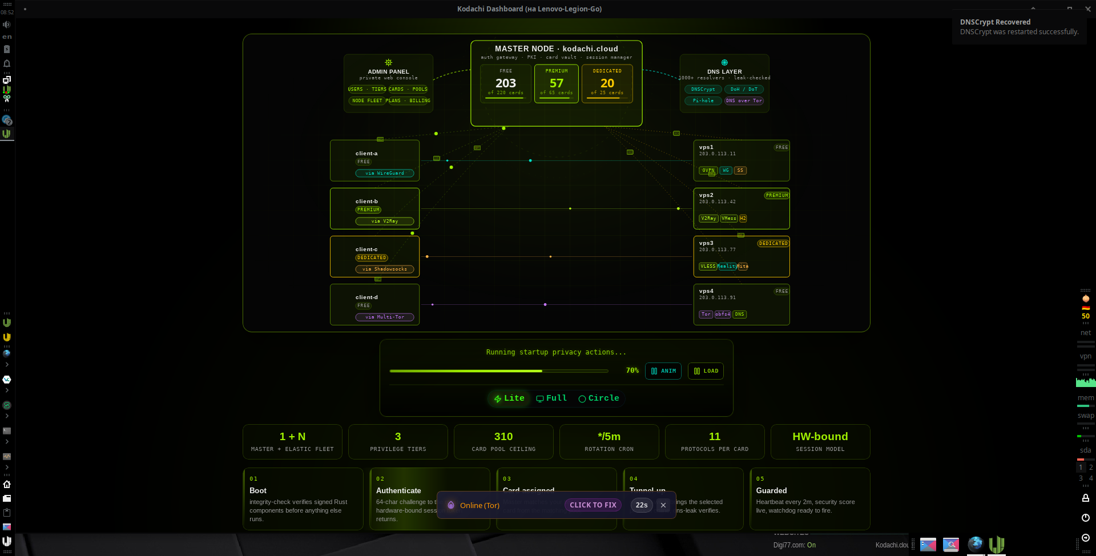Open the FREE 203 cards tile
This screenshot has height=556, width=1096.
pyautogui.click(x=506, y=83)
